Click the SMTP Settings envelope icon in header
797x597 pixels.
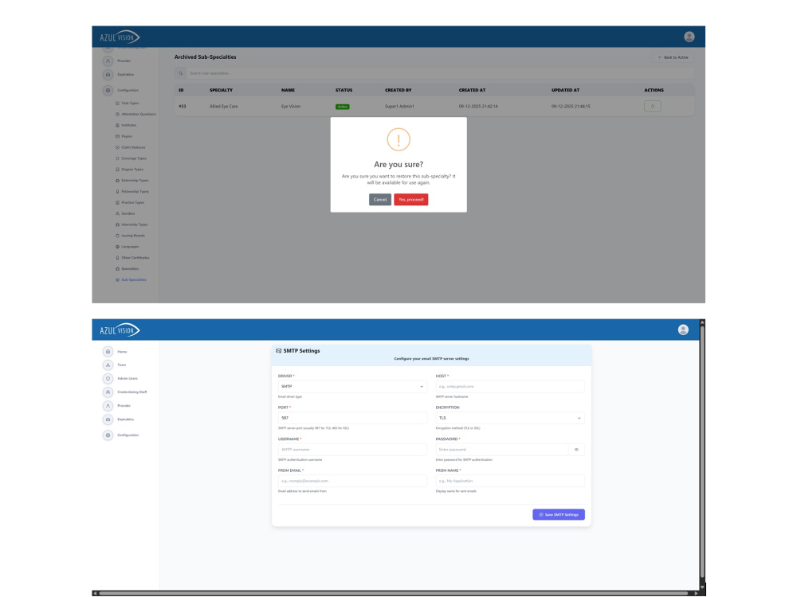[278, 351]
